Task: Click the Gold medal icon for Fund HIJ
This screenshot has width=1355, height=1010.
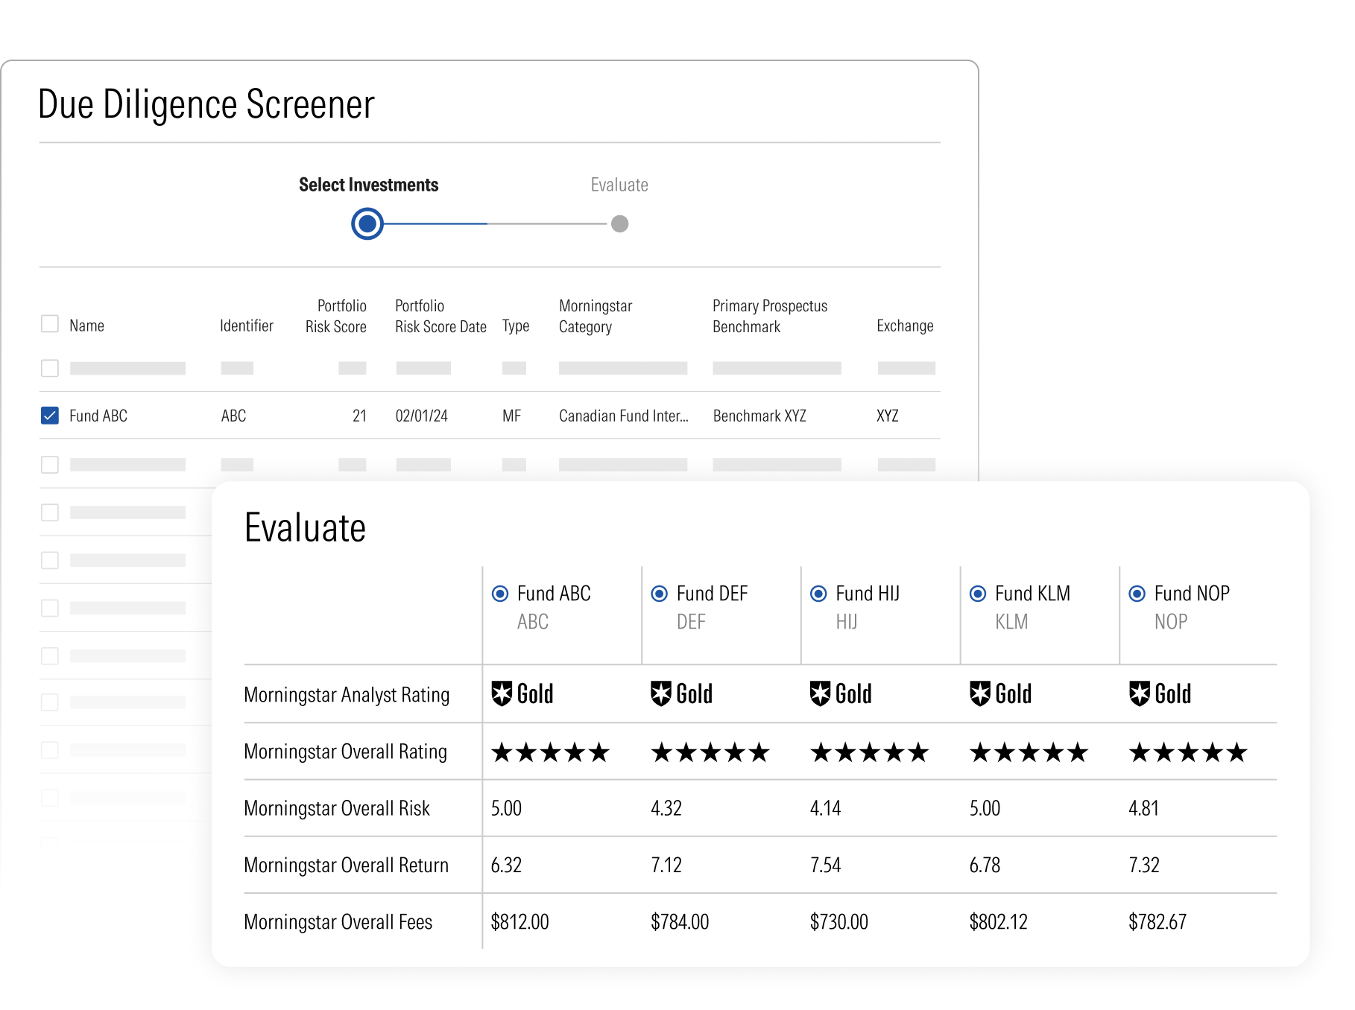Action: [x=821, y=693]
